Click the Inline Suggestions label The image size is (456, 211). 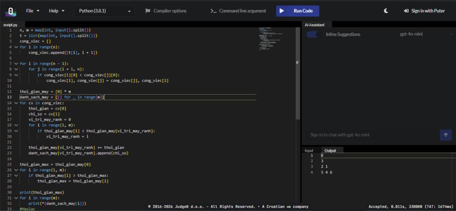pos(343,34)
